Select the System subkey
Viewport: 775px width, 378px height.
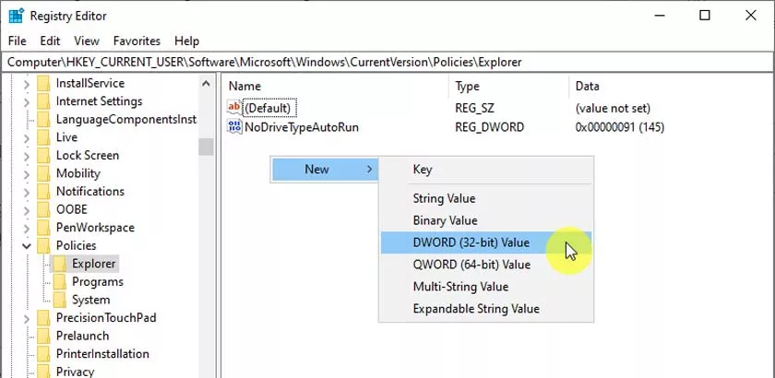90,300
